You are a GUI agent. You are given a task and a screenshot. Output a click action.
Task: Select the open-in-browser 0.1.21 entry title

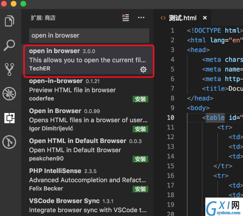pos(56,81)
